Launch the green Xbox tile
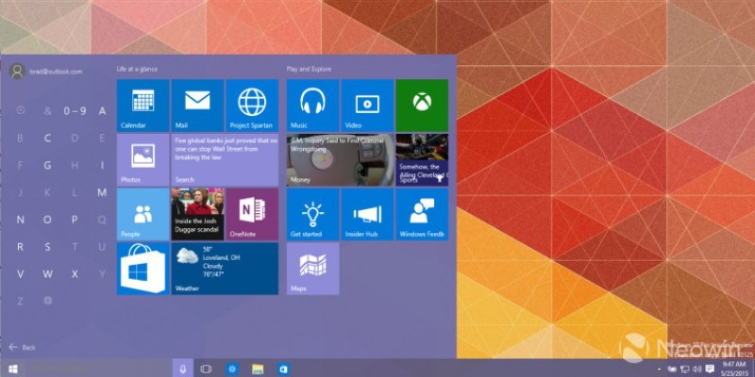This screenshot has width=755, height=377. [422, 106]
